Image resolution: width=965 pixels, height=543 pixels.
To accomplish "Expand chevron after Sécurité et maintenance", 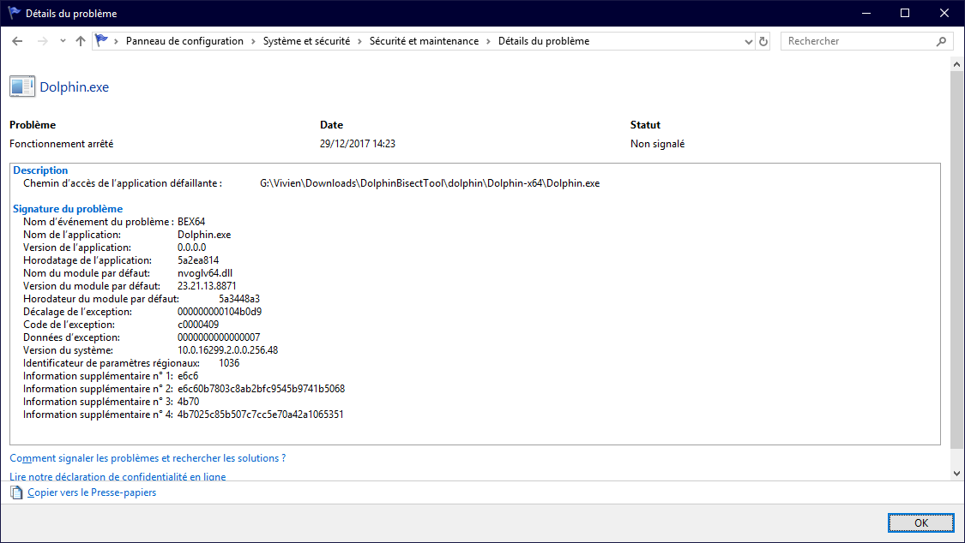I will click(x=489, y=41).
